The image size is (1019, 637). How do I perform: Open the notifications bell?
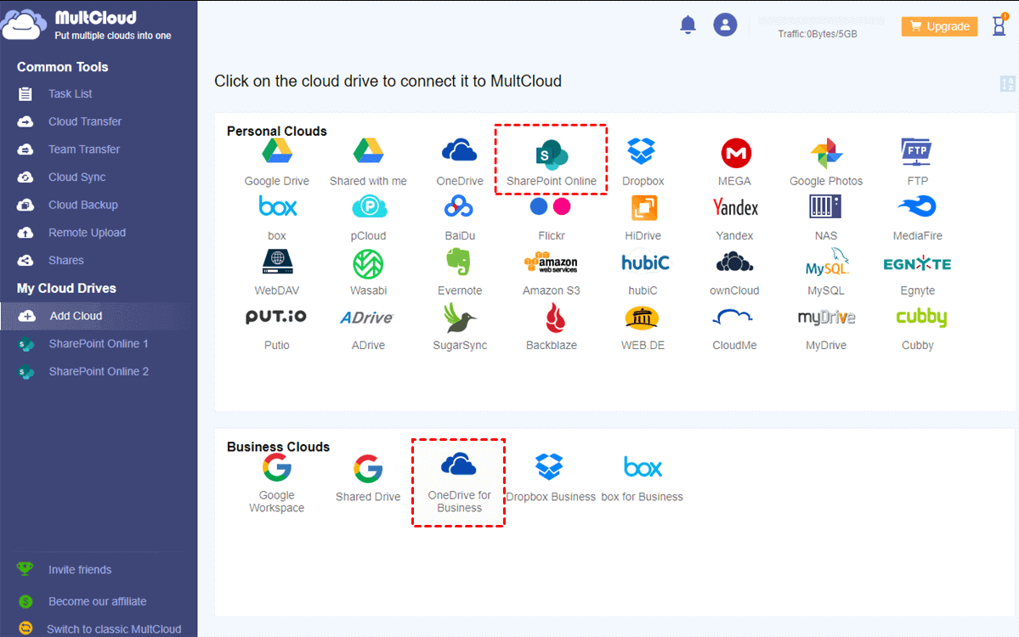pos(688,25)
